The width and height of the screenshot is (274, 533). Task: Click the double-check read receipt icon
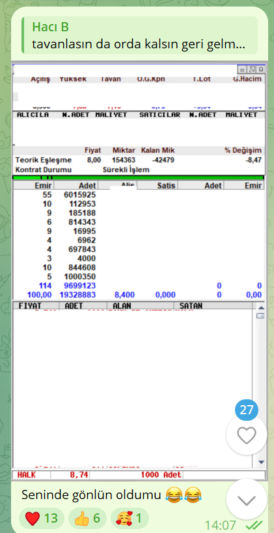coord(254,526)
